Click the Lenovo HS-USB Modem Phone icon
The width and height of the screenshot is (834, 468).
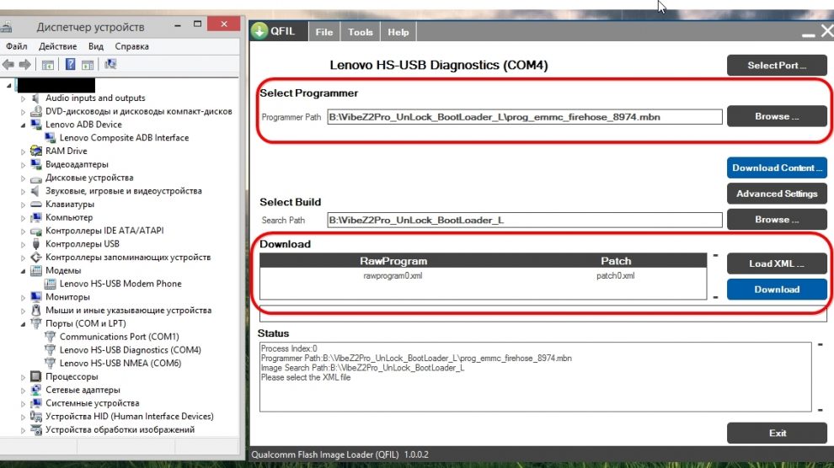51,284
